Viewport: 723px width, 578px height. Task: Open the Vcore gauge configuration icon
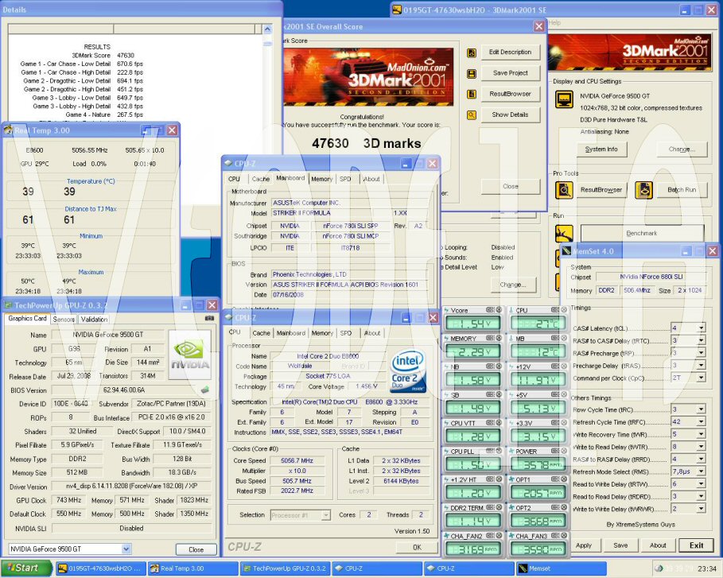(490, 310)
